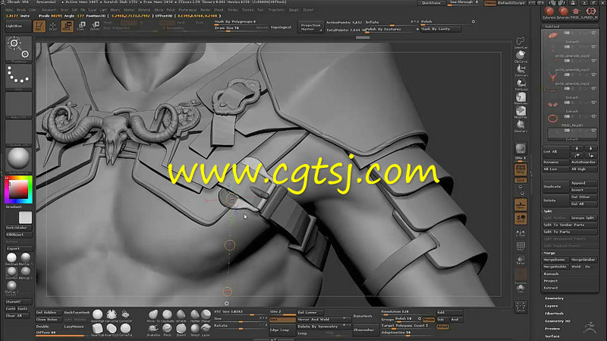Select the InsertSphere brush icon
The image size is (607, 341).
98,315
